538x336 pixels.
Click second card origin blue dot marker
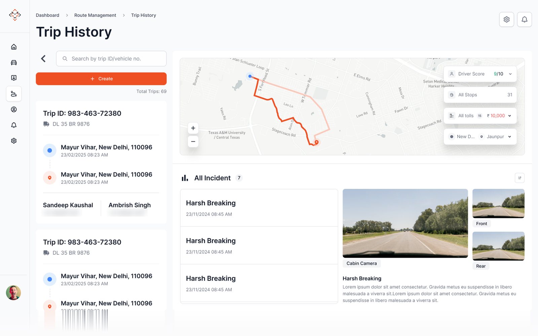coord(50,279)
